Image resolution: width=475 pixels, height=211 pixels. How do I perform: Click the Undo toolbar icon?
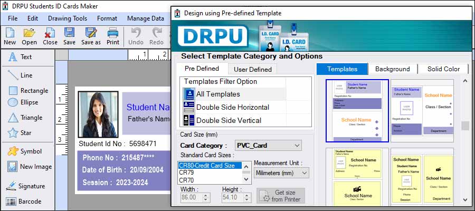136,36
